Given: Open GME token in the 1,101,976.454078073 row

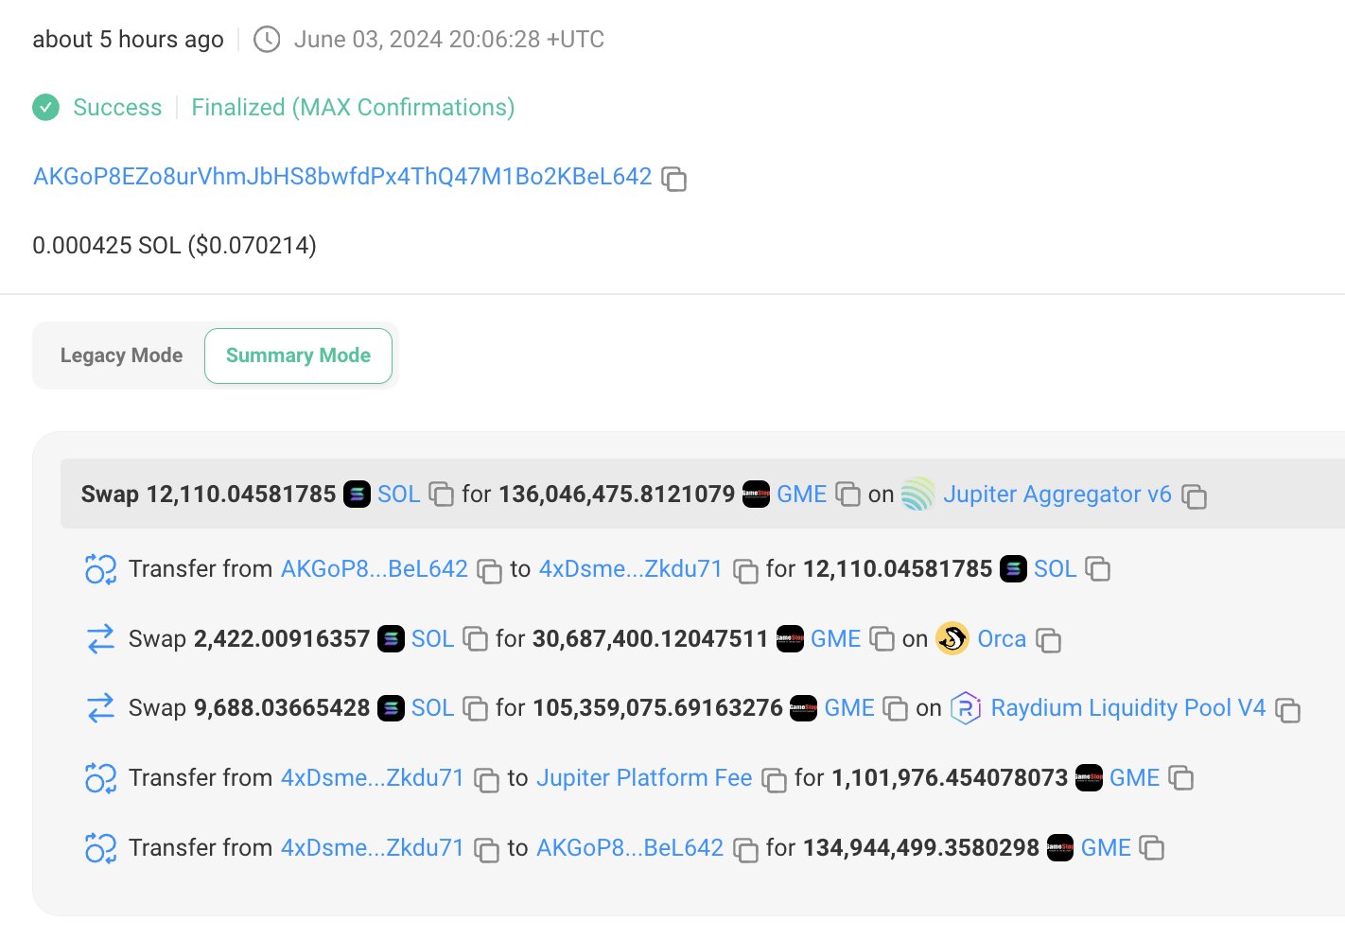Looking at the screenshot, I should [x=1135, y=778].
